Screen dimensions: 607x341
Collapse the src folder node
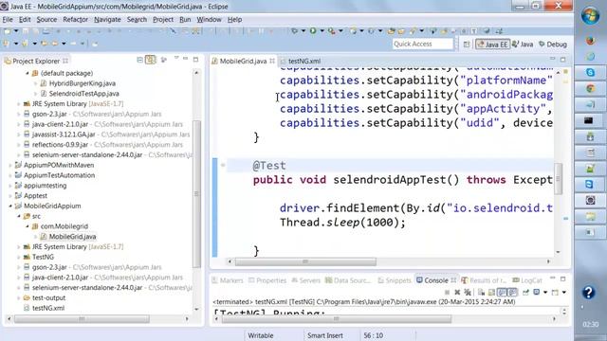[x=19, y=216]
